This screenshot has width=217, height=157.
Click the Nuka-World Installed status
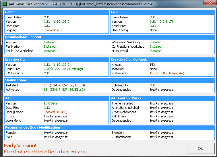pos(155,51)
